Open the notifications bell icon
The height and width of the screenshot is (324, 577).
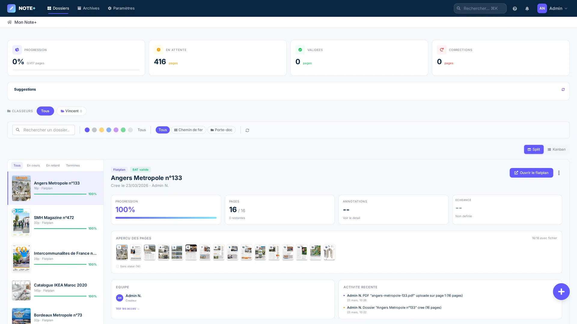[x=527, y=8]
